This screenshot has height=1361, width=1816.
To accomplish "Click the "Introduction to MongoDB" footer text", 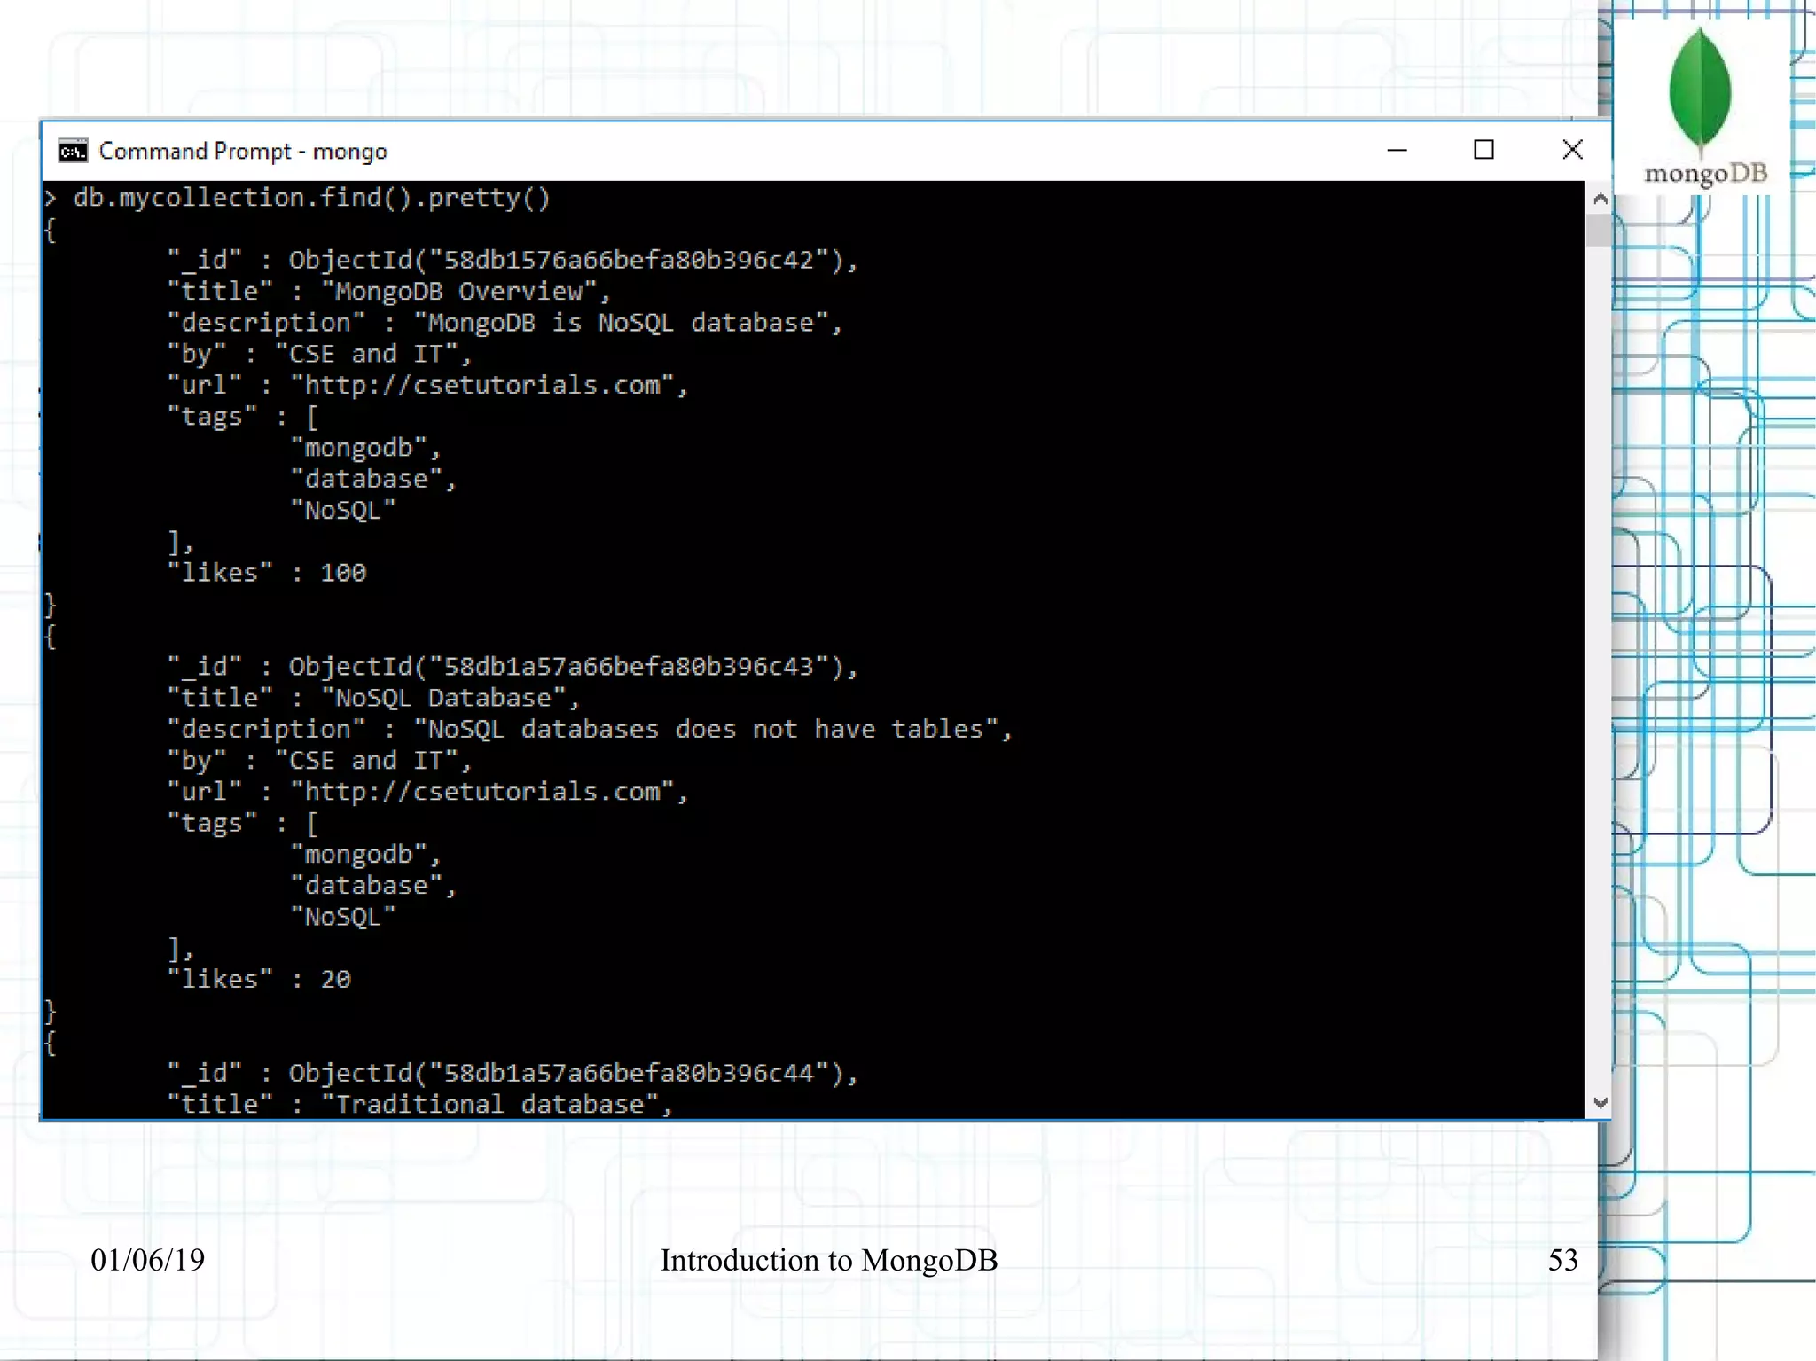I will coord(828,1260).
